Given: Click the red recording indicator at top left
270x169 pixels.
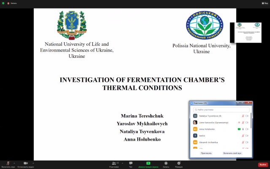Looking at the screenshot, I should 8,3.
